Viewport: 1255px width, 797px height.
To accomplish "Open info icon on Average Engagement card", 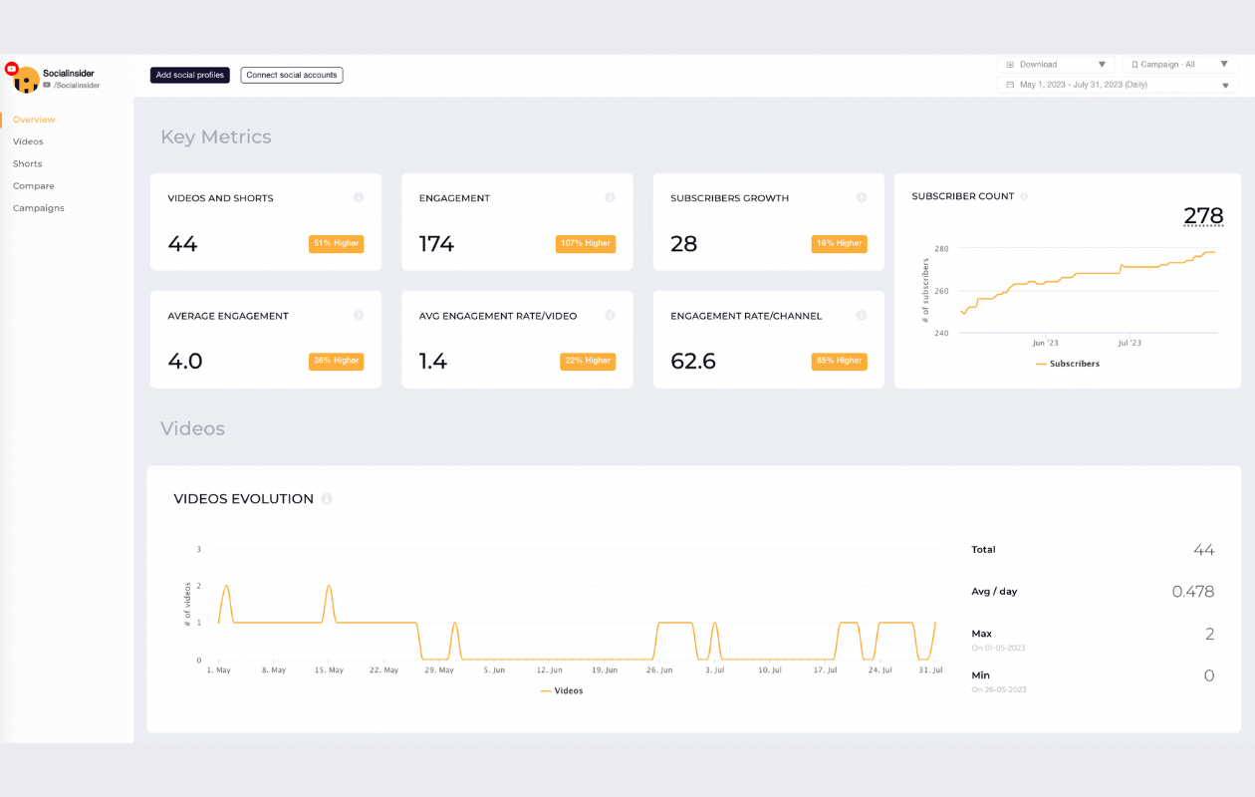I will point(359,315).
